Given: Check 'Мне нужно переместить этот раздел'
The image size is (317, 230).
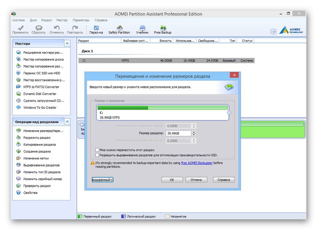Looking at the screenshot, I should 97,150.
